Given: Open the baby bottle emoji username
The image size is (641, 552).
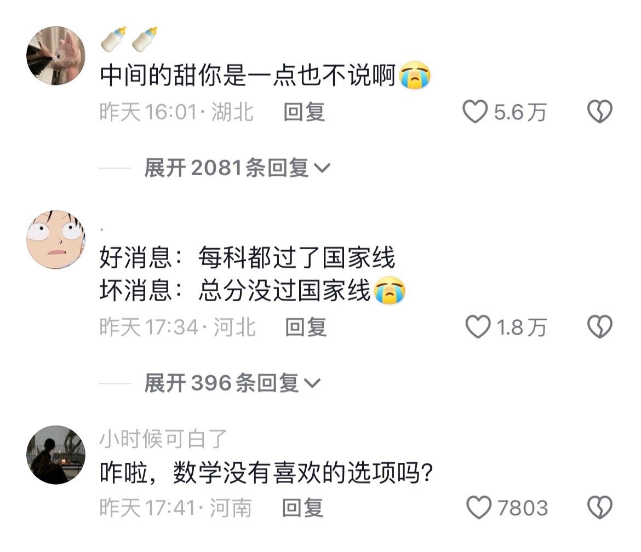Looking at the screenshot, I should 129,39.
